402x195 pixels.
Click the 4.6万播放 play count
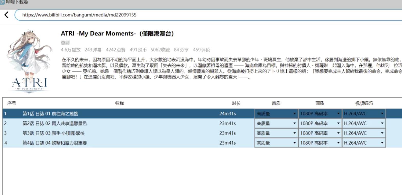(71, 50)
